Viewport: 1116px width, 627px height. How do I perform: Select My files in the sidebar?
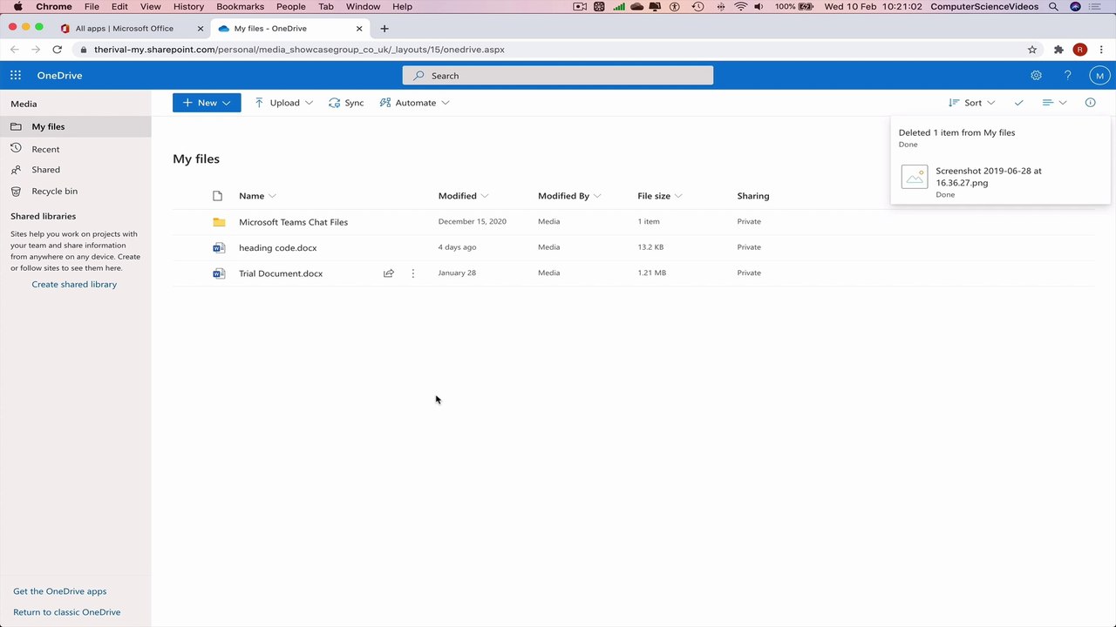click(75, 127)
